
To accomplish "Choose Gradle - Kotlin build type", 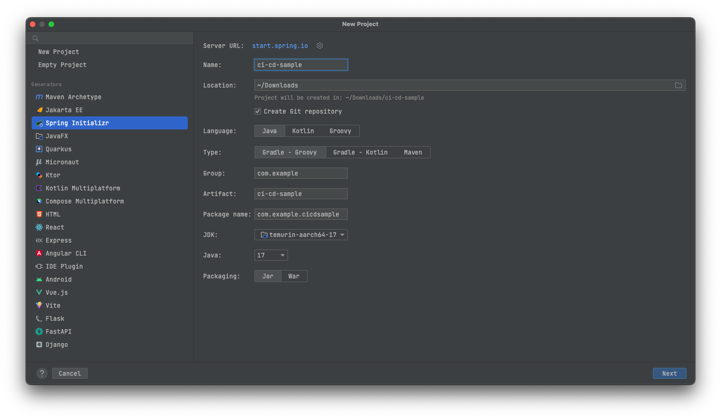I will tap(360, 152).
